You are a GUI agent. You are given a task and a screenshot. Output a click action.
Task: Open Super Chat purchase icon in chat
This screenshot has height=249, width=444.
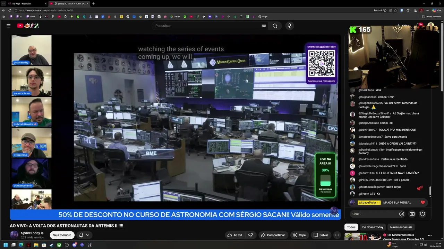(x=412, y=214)
